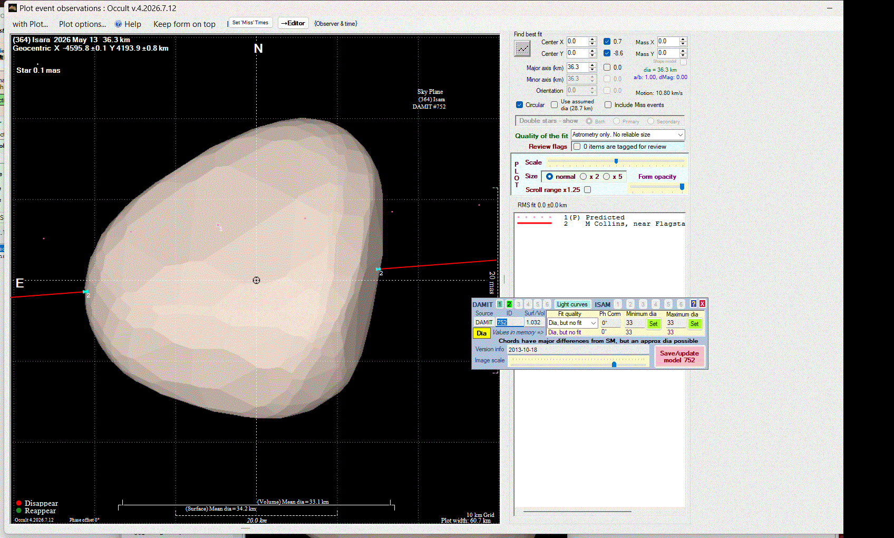Open the Help menu
894x538 pixels.
(128, 24)
